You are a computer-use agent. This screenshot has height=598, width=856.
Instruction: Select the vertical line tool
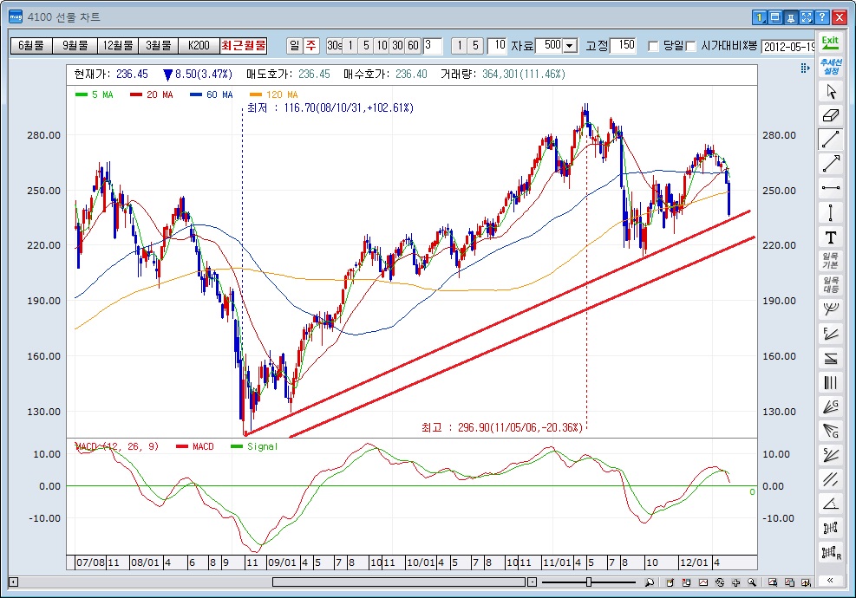(x=831, y=212)
